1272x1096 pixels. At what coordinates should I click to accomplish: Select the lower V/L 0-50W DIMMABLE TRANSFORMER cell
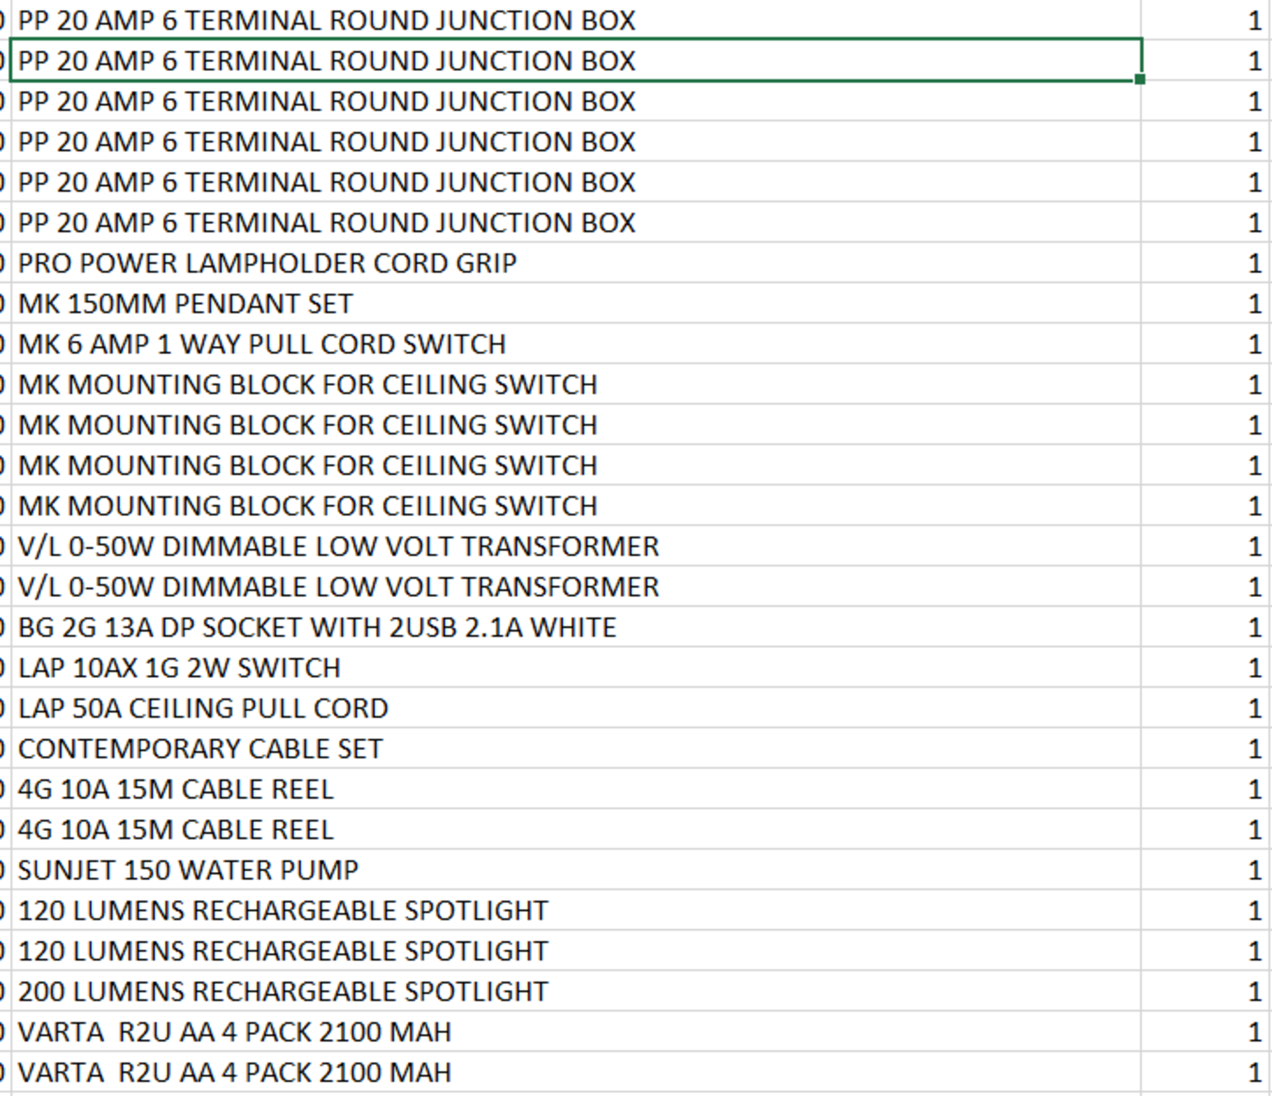click(576, 586)
